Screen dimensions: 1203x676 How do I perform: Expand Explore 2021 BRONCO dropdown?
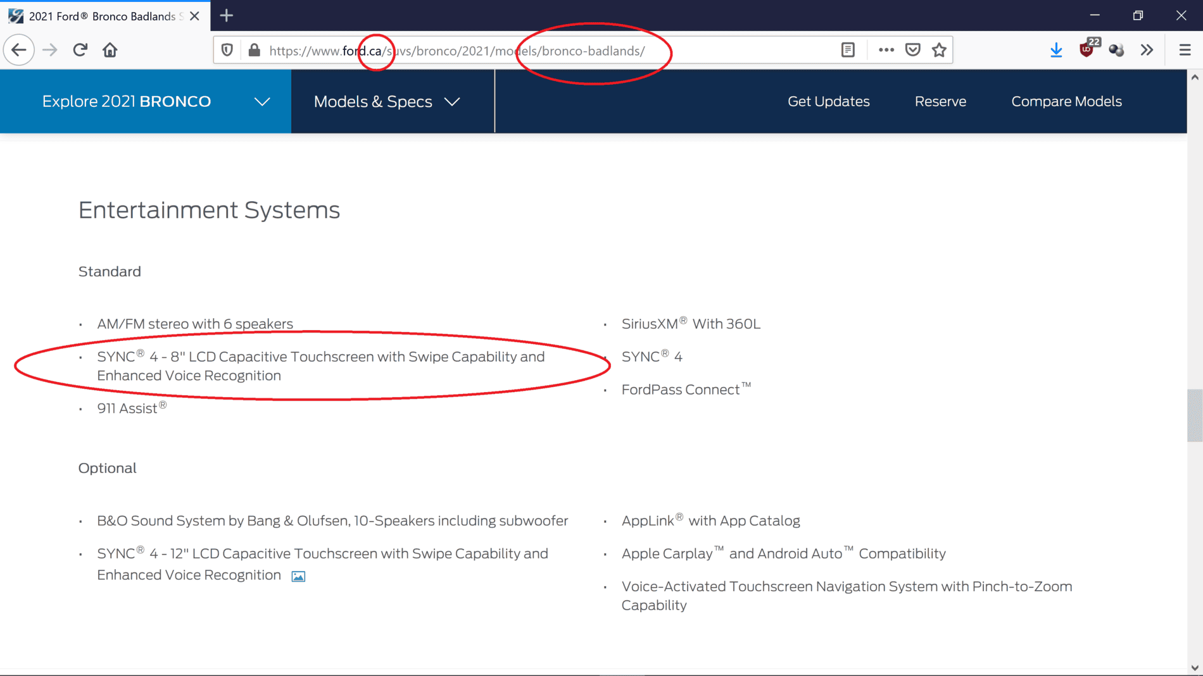146,101
